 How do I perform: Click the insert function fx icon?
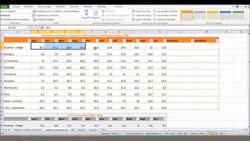point(42,27)
